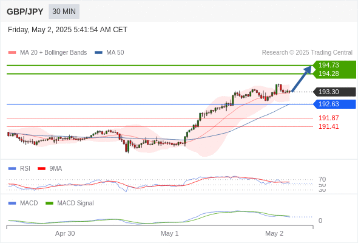Click the Apr 30 date axis label

pos(65,233)
